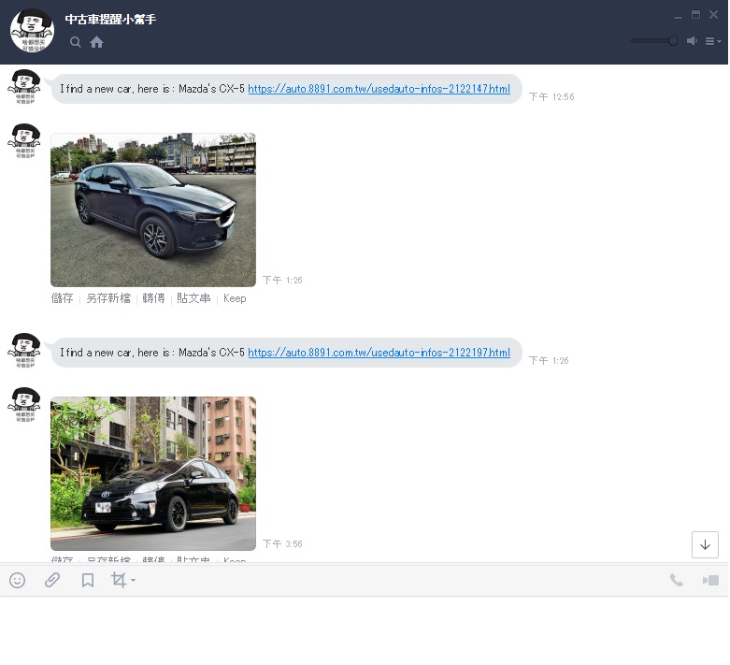This screenshot has height=665, width=730.
Task: Jump to the latest message with the down arrow
Action: 705,544
